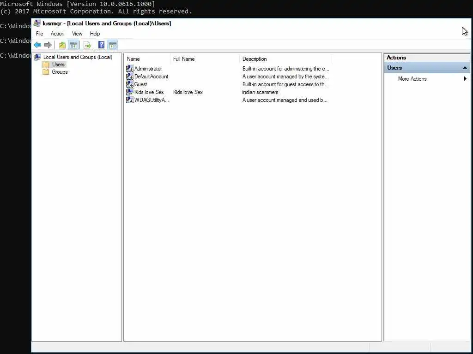The image size is (473, 354).
Task: Click description 'A user account managed and used b...'
Action: coord(285,100)
